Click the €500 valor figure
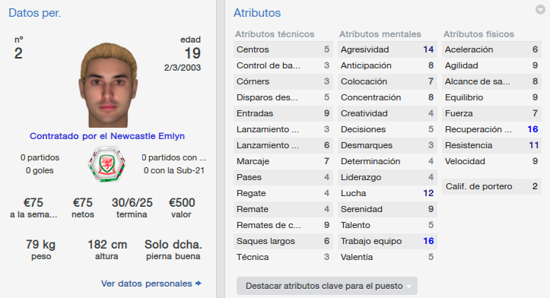Screen dimensions: 550x298 [x=182, y=203]
